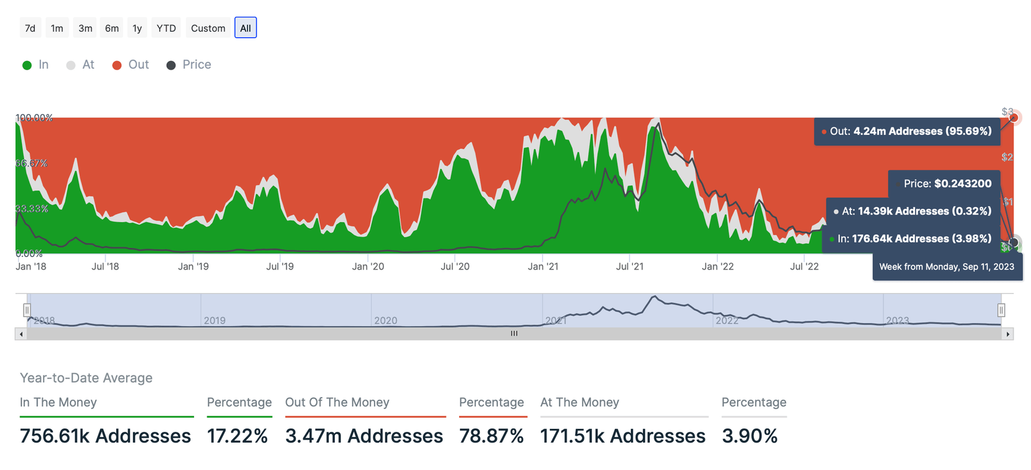The image size is (1031, 470).
Task: Hide the Out of the Money series
Action: pos(130,64)
